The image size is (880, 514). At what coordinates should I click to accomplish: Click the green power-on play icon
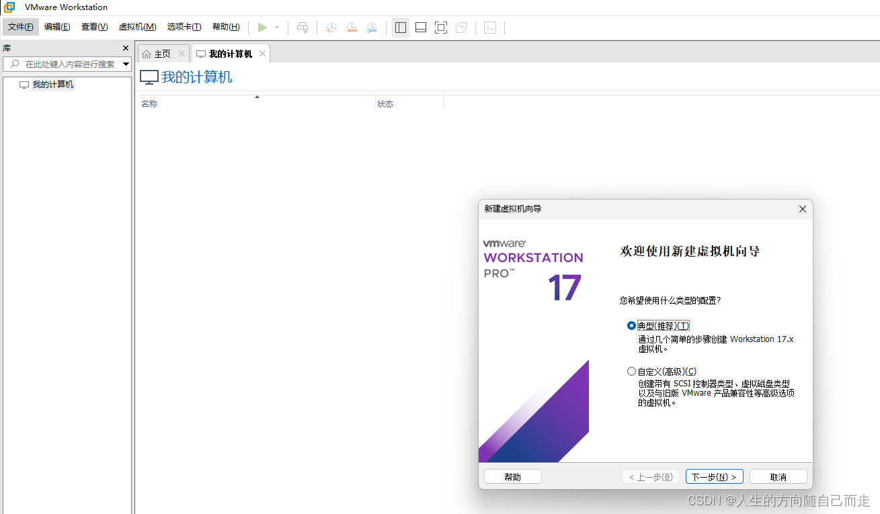coord(263,28)
